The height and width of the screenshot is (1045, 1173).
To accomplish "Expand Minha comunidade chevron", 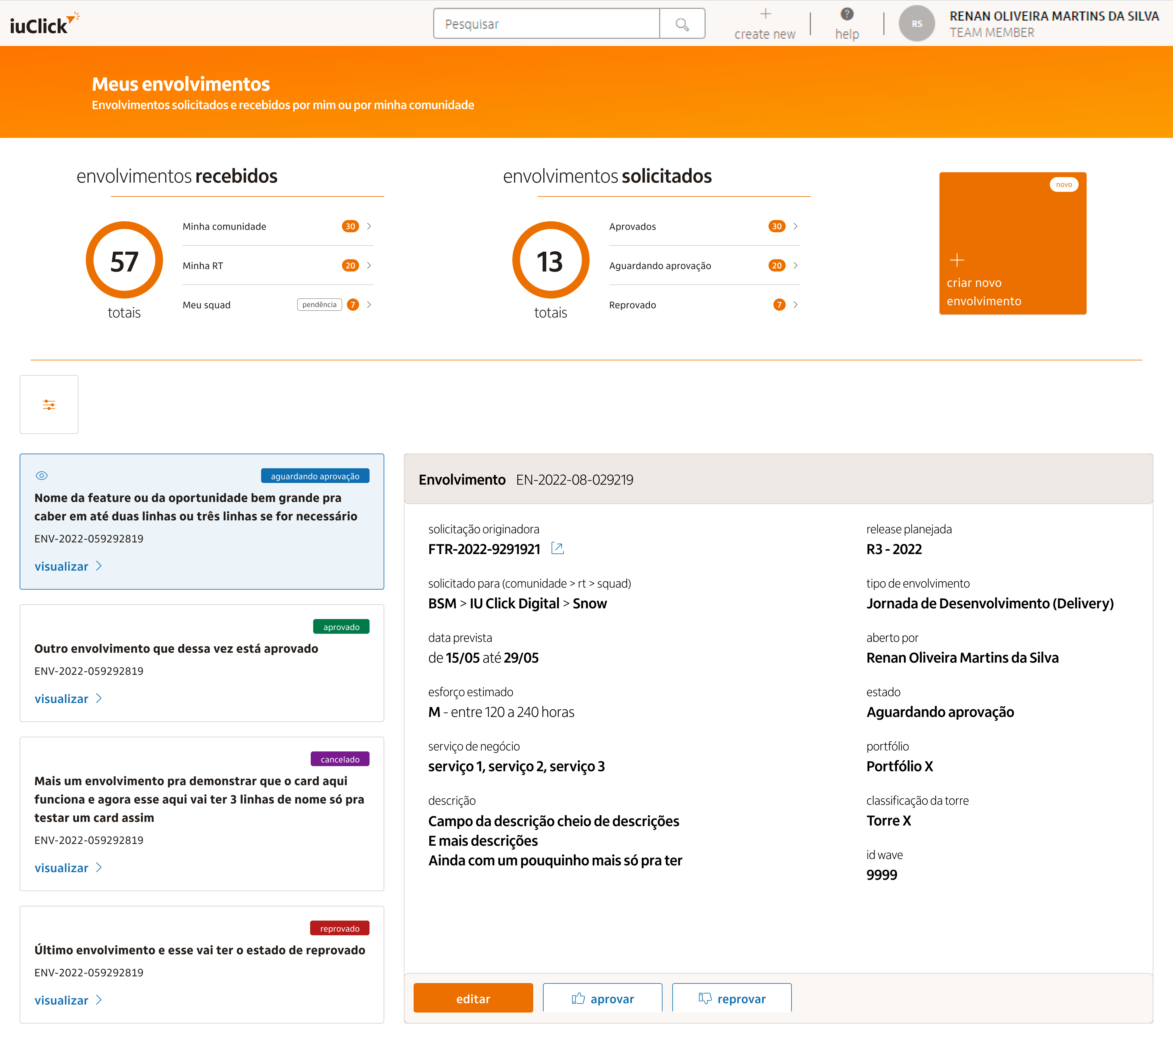I will coord(369,226).
